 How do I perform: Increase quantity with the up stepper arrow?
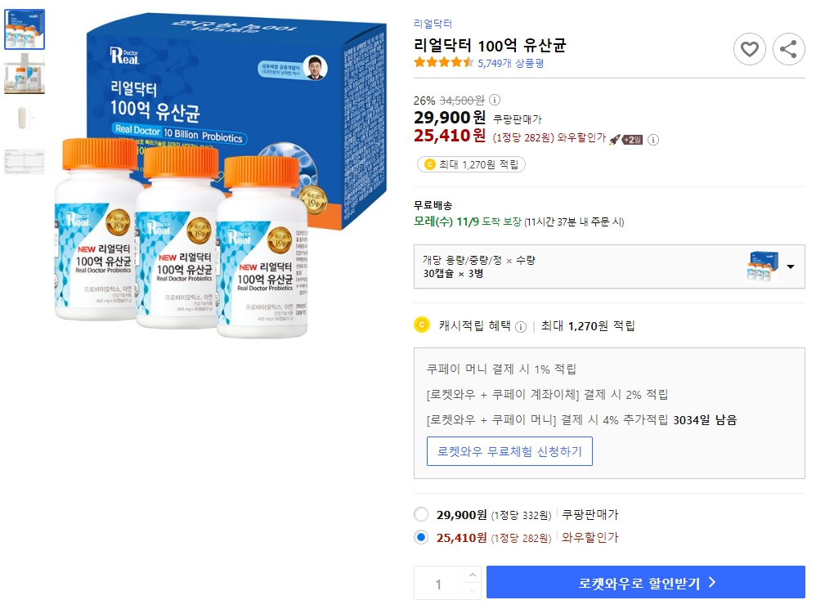pyautogui.click(x=471, y=574)
